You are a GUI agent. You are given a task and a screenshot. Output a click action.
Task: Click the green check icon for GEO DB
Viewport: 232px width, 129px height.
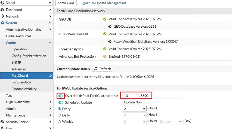[105, 19]
